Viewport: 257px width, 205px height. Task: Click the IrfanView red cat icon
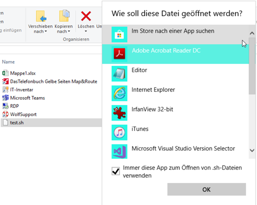[x=119, y=113]
